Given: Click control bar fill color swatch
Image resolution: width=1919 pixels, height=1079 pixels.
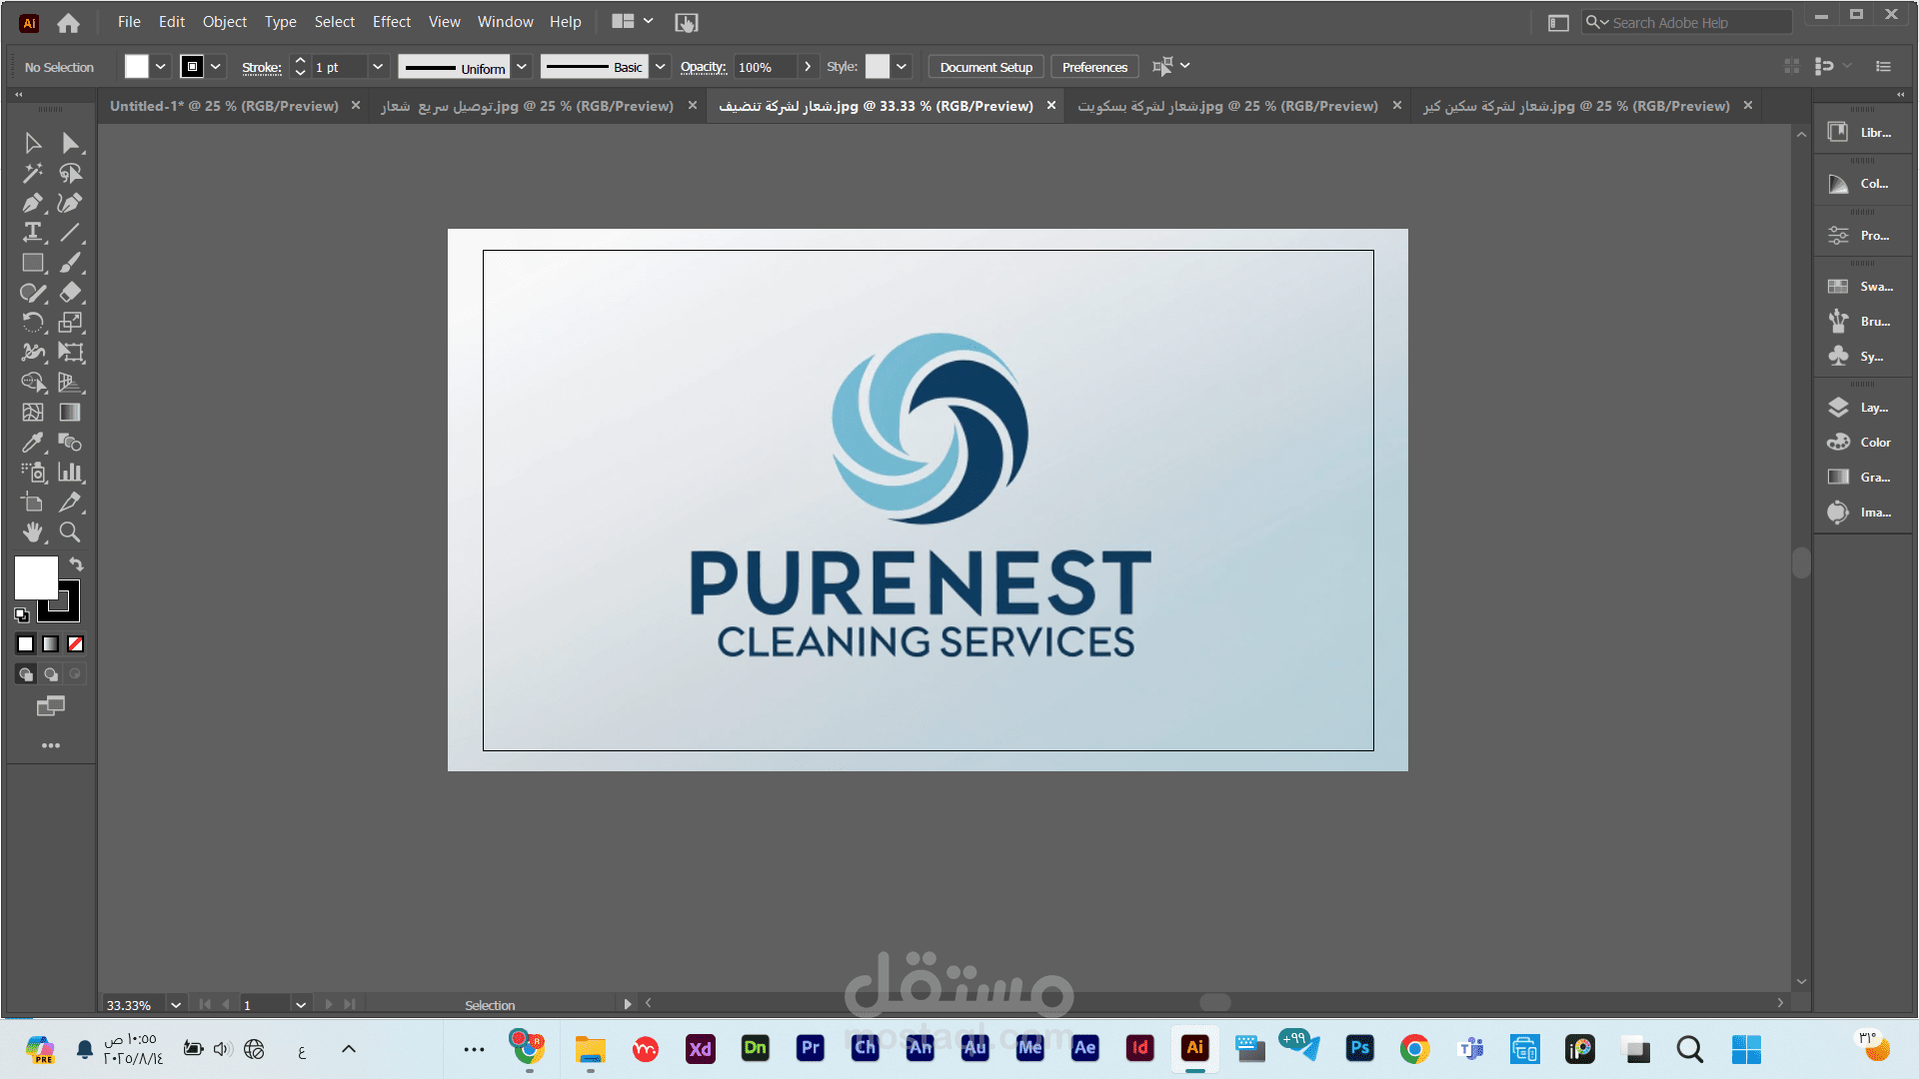Looking at the screenshot, I should (x=137, y=67).
